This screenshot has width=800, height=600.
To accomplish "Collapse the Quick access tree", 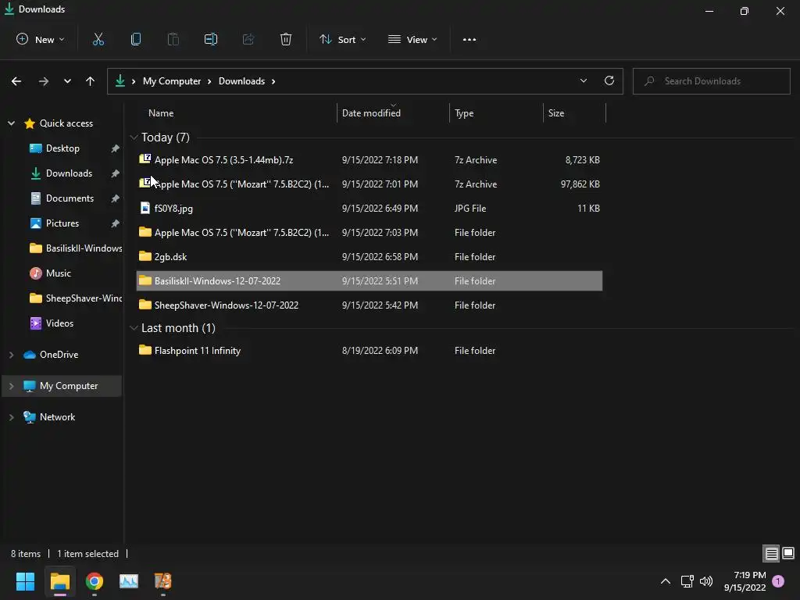I will tap(11, 123).
